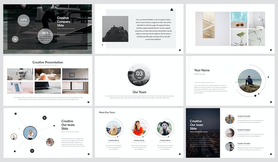Click the black triangle on the second slide
This screenshot has width=278, height=162.
172,9
